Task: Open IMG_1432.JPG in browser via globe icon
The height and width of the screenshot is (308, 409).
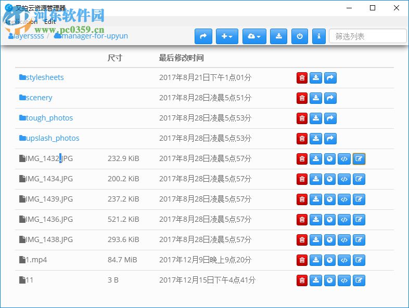Action: coord(330,159)
